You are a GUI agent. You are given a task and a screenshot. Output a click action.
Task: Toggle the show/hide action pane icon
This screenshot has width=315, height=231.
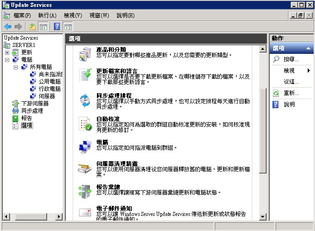click(x=68, y=26)
